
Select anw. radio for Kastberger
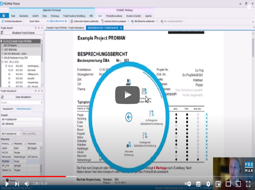tap(176, 148)
